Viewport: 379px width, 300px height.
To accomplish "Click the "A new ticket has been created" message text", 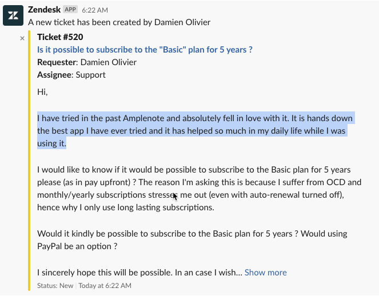I will (119, 22).
